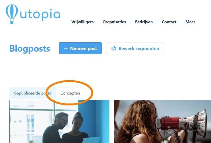
Task: Click the Blogposts page heading
Action: tap(30, 49)
